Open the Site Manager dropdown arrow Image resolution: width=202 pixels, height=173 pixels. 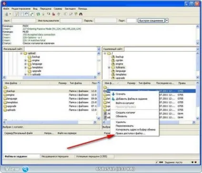tap(10, 14)
